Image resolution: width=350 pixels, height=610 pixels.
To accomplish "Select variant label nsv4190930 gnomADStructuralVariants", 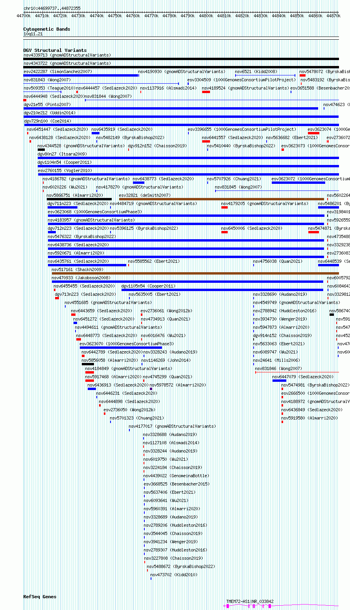I will click(x=182, y=71).
